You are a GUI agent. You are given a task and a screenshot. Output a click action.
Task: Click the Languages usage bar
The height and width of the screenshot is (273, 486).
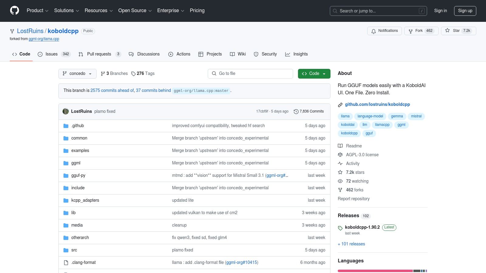pos(382,271)
